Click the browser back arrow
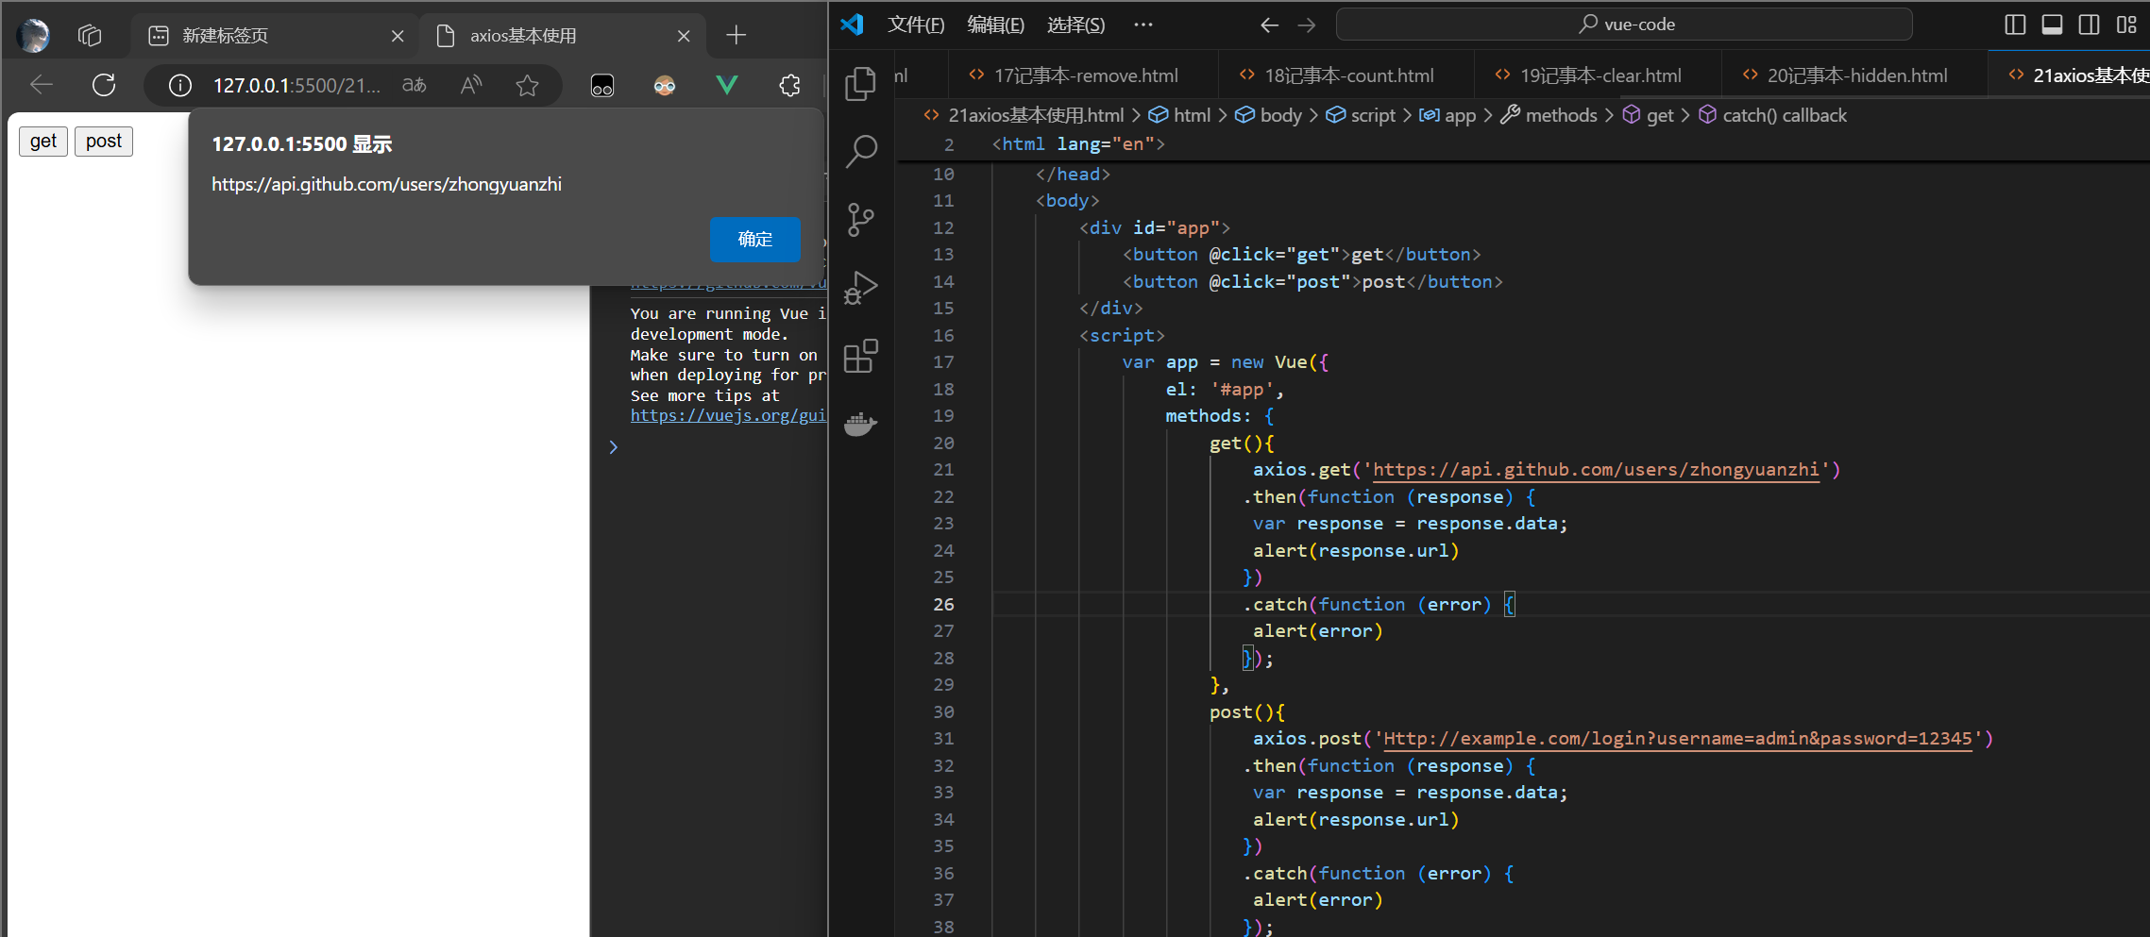Screen dimensions: 2150x937 [42, 85]
